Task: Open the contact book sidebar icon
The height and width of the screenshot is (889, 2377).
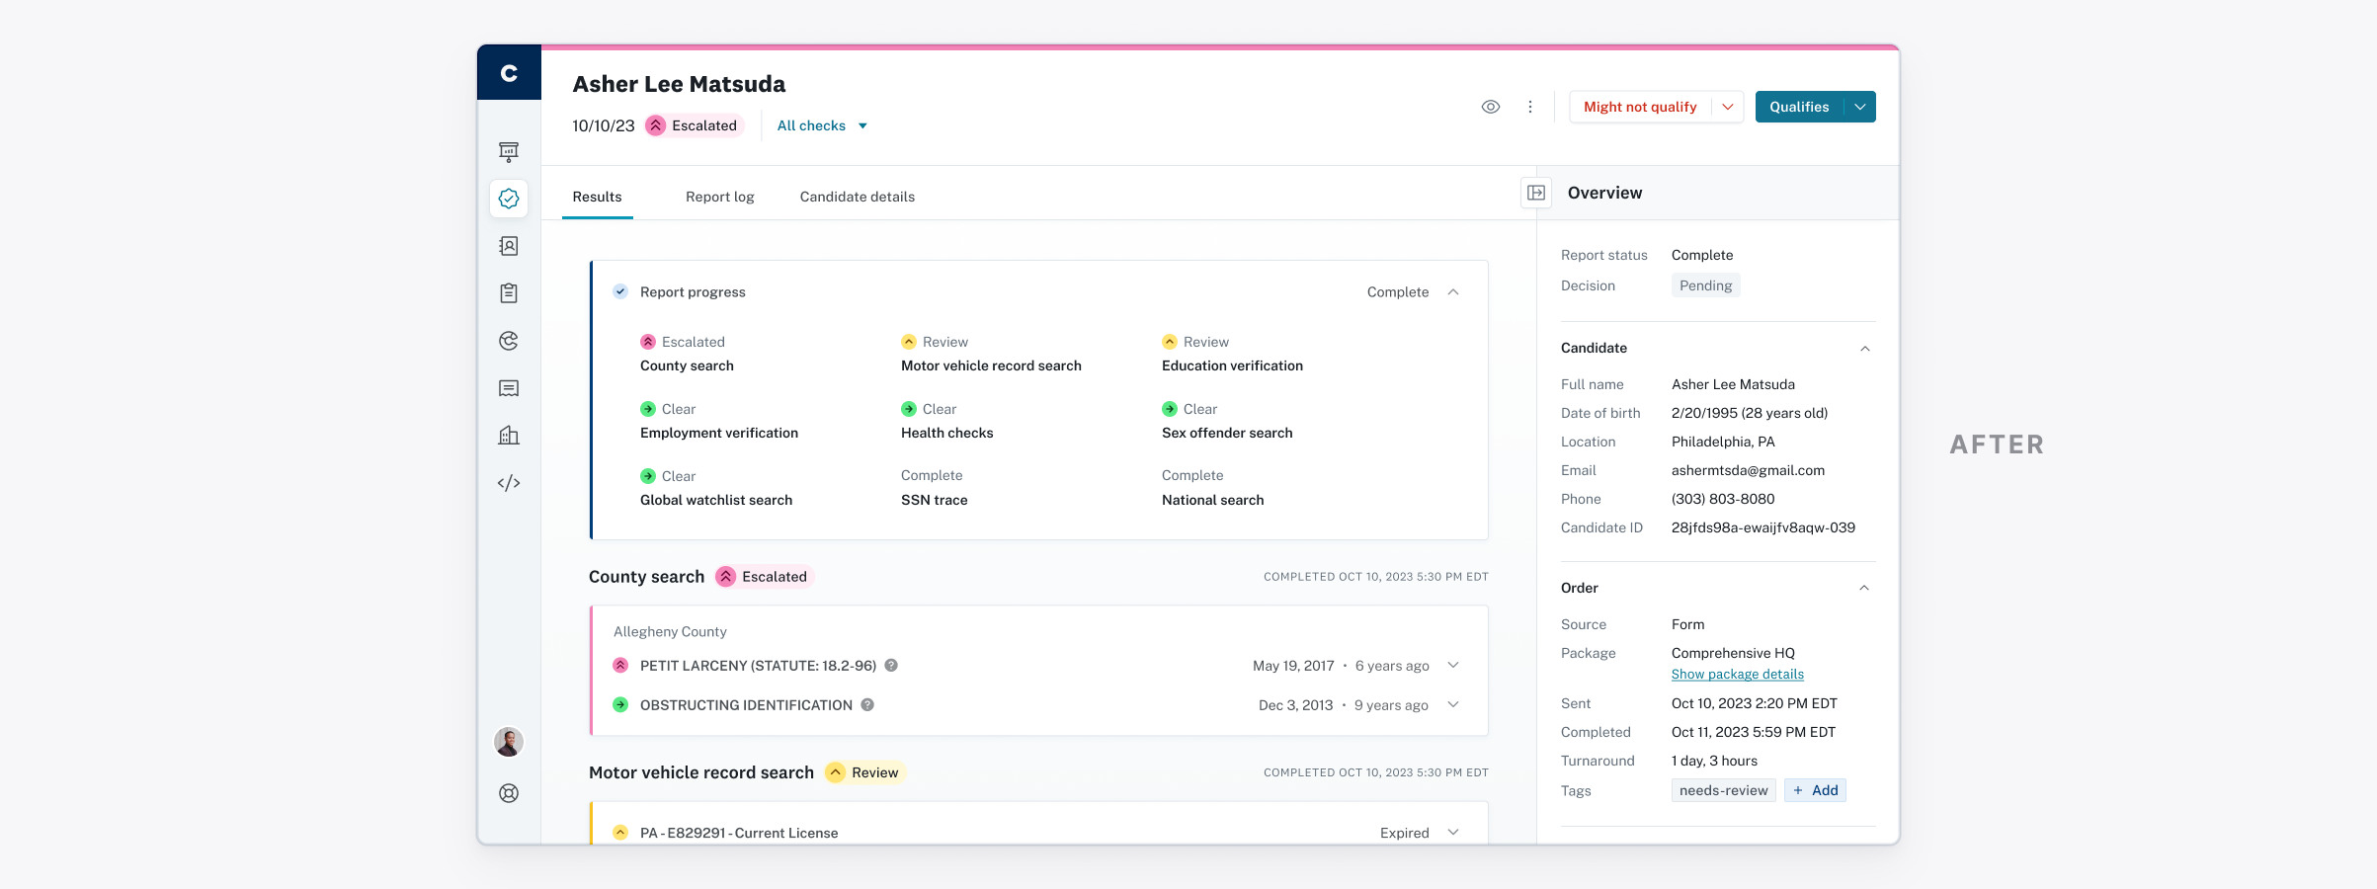Action: pos(509,246)
